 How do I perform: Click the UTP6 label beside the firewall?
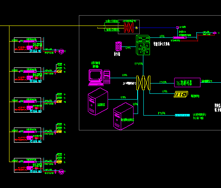(128, 48)
